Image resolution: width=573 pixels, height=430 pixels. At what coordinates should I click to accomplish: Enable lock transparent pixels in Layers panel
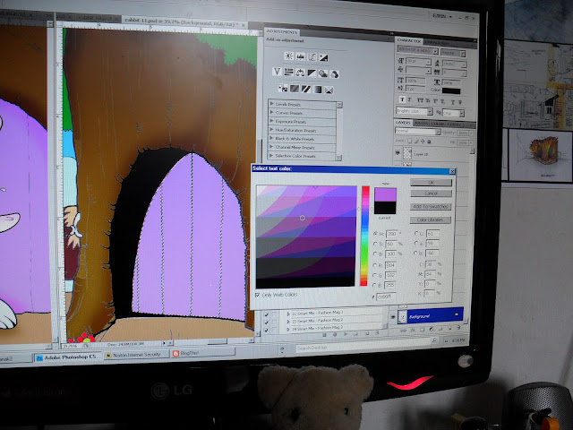click(x=410, y=141)
